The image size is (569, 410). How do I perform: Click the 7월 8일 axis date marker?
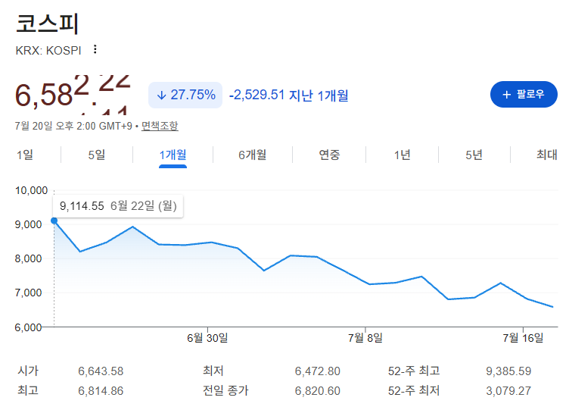tap(365, 338)
